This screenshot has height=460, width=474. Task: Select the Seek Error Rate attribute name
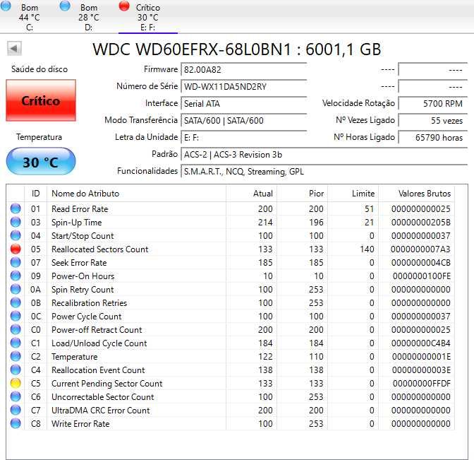(79, 263)
